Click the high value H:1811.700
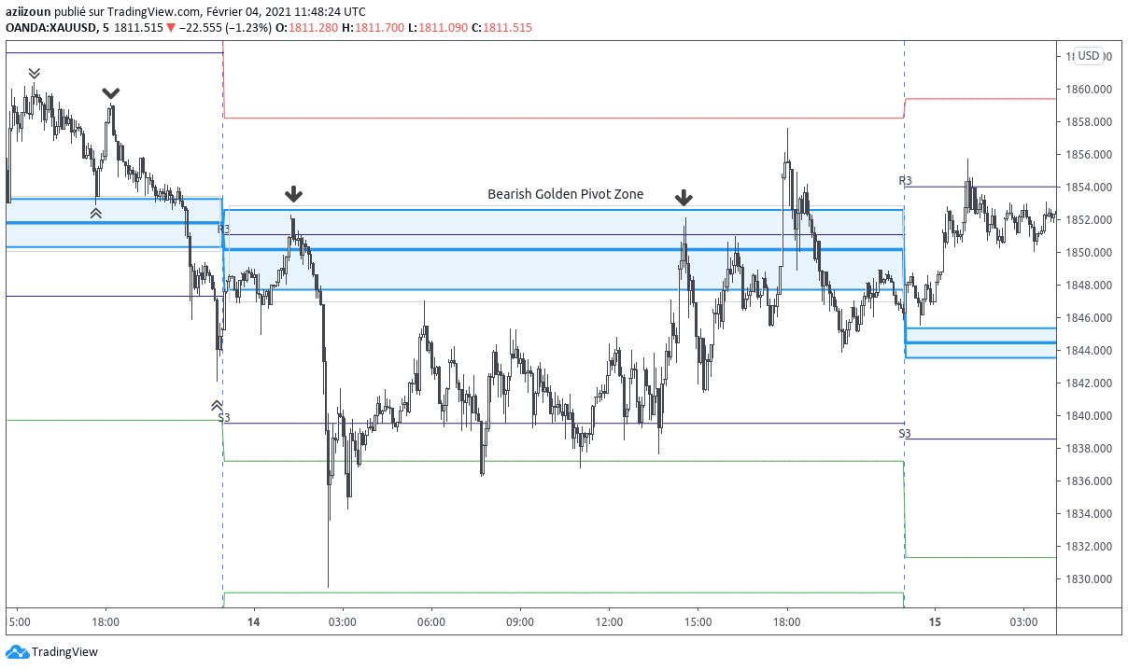Screen dimensions: 1128x669 373,28
